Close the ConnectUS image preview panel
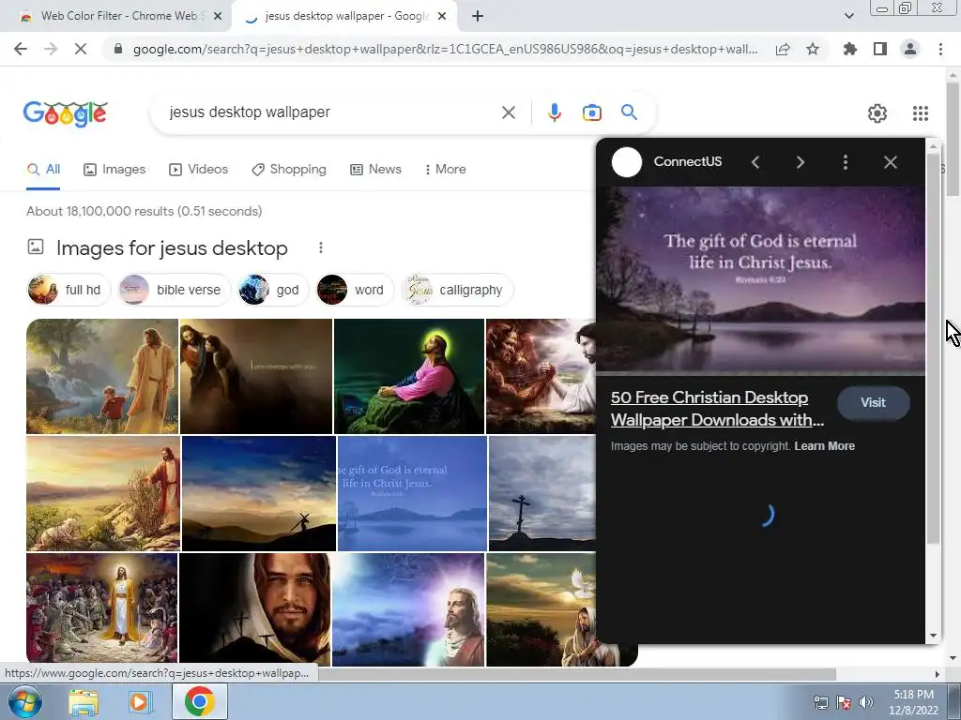This screenshot has width=961, height=720. (x=891, y=162)
